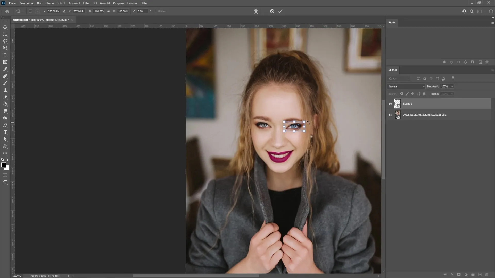This screenshot has height=278, width=495.
Task: Toggle visibility of Ebene 1
Action: tap(390, 103)
